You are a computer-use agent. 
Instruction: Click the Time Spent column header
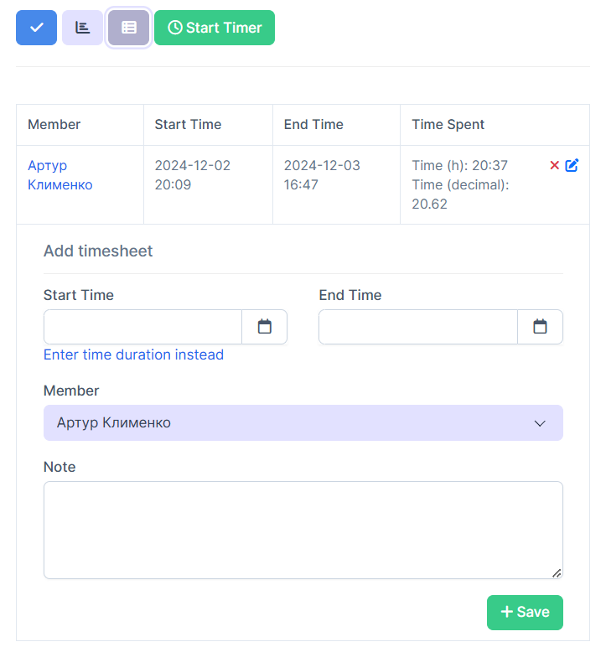point(448,125)
